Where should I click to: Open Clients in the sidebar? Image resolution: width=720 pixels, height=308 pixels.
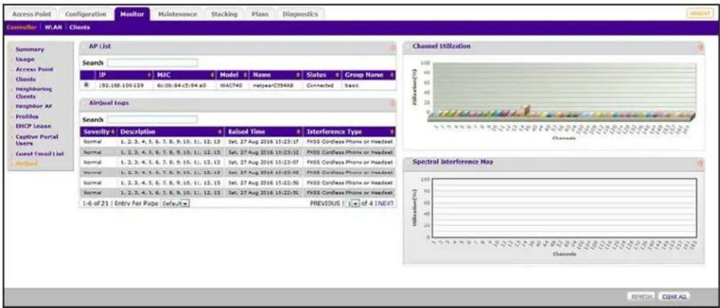tap(26, 79)
